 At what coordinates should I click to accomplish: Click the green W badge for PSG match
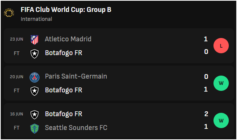pyautogui.click(x=221, y=83)
